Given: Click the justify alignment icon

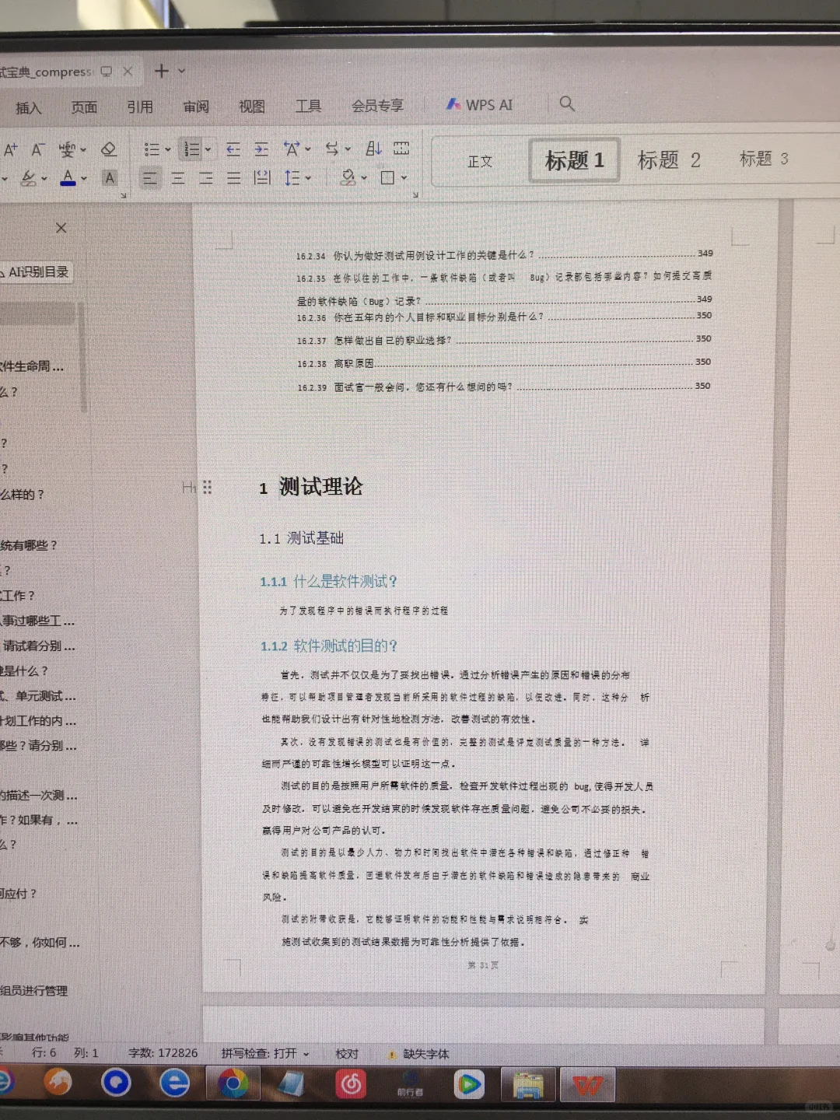Looking at the screenshot, I should [233, 178].
